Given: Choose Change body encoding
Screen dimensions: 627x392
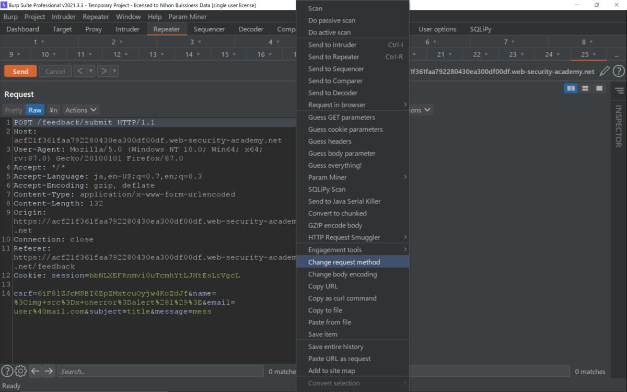Looking at the screenshot, I should 352,274.
